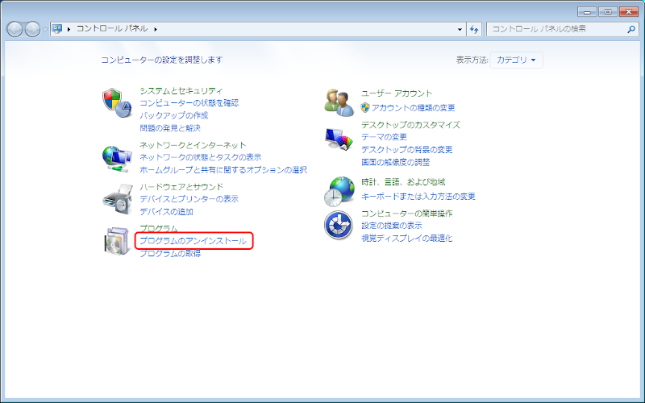Open 設定の提案の表示 link

click(x=391, y=226)
